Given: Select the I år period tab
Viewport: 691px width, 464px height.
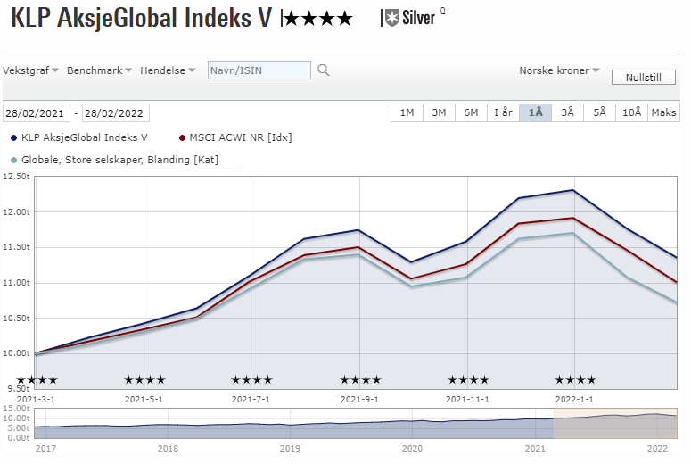Looking at the screenshot, I should pos(503,112).
